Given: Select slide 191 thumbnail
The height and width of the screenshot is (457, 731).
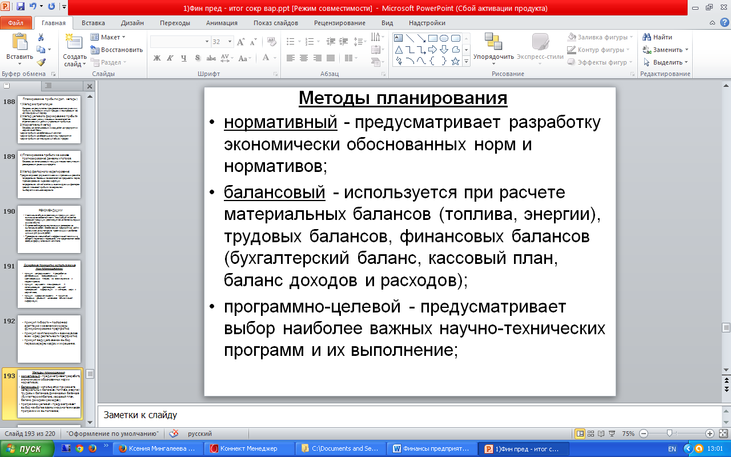Looking at the screenshot, I should pos(49,284).
